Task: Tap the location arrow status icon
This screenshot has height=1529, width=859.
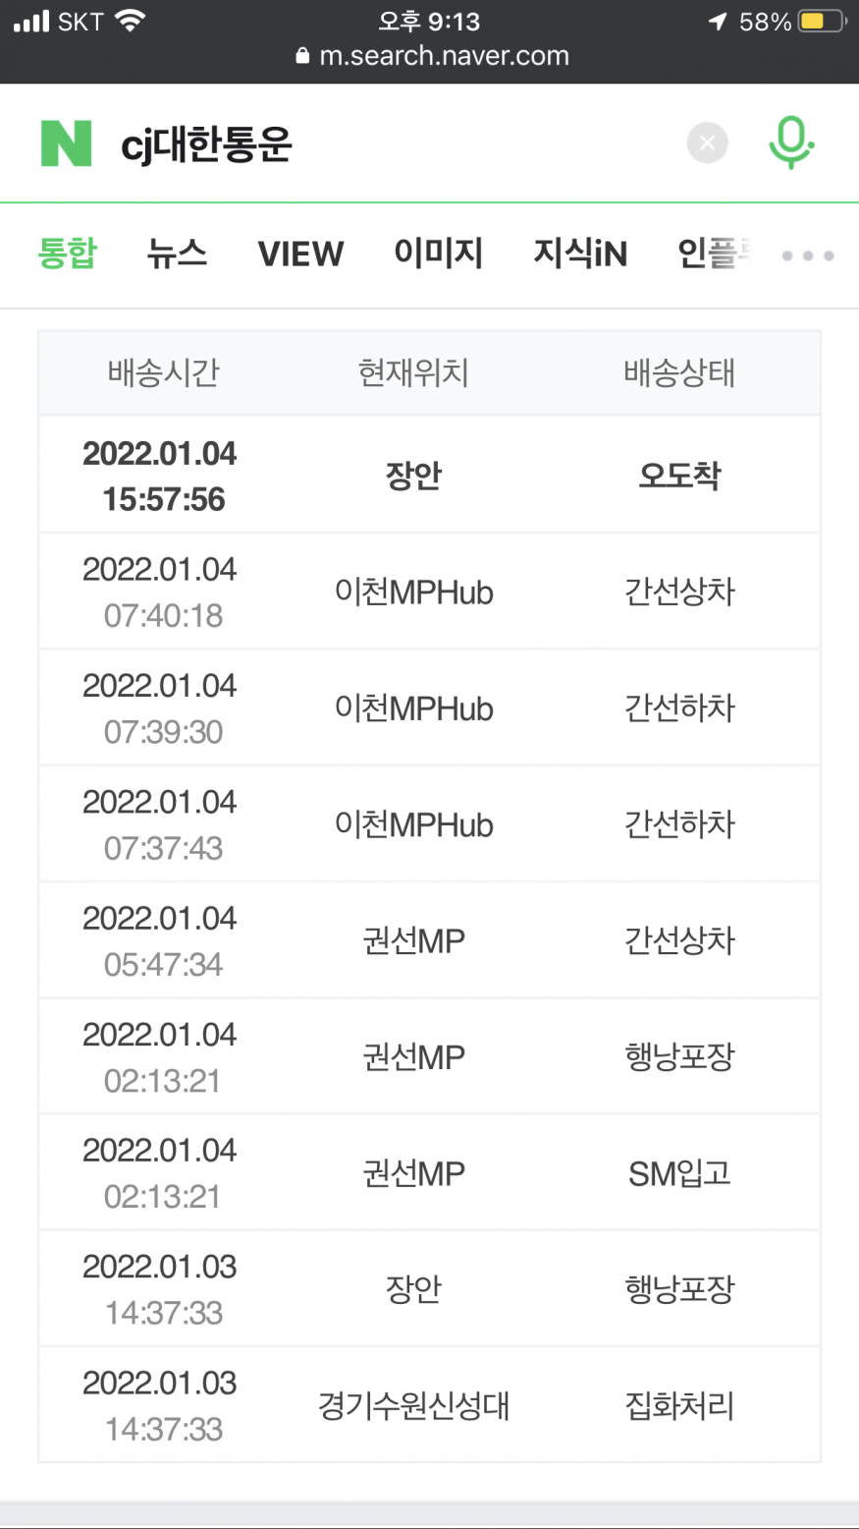Action: pos(718,22)
